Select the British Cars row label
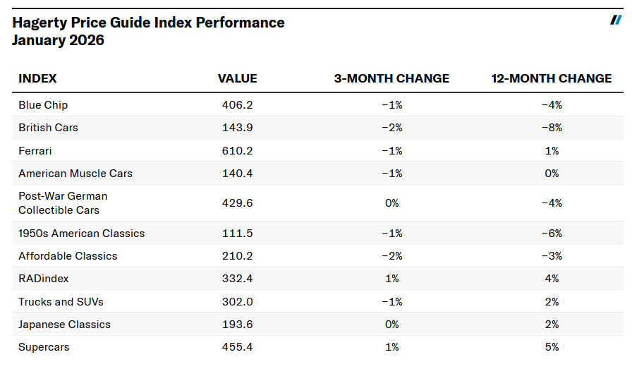This screenshot has height=369, width=632. point(48,128)
